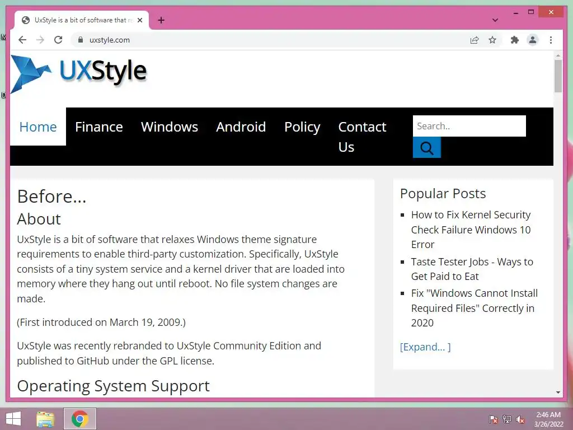Click the text First introduced on March 19, 2009
The height and width of the screenshot is (430, 573).
(x=101, y=322)
